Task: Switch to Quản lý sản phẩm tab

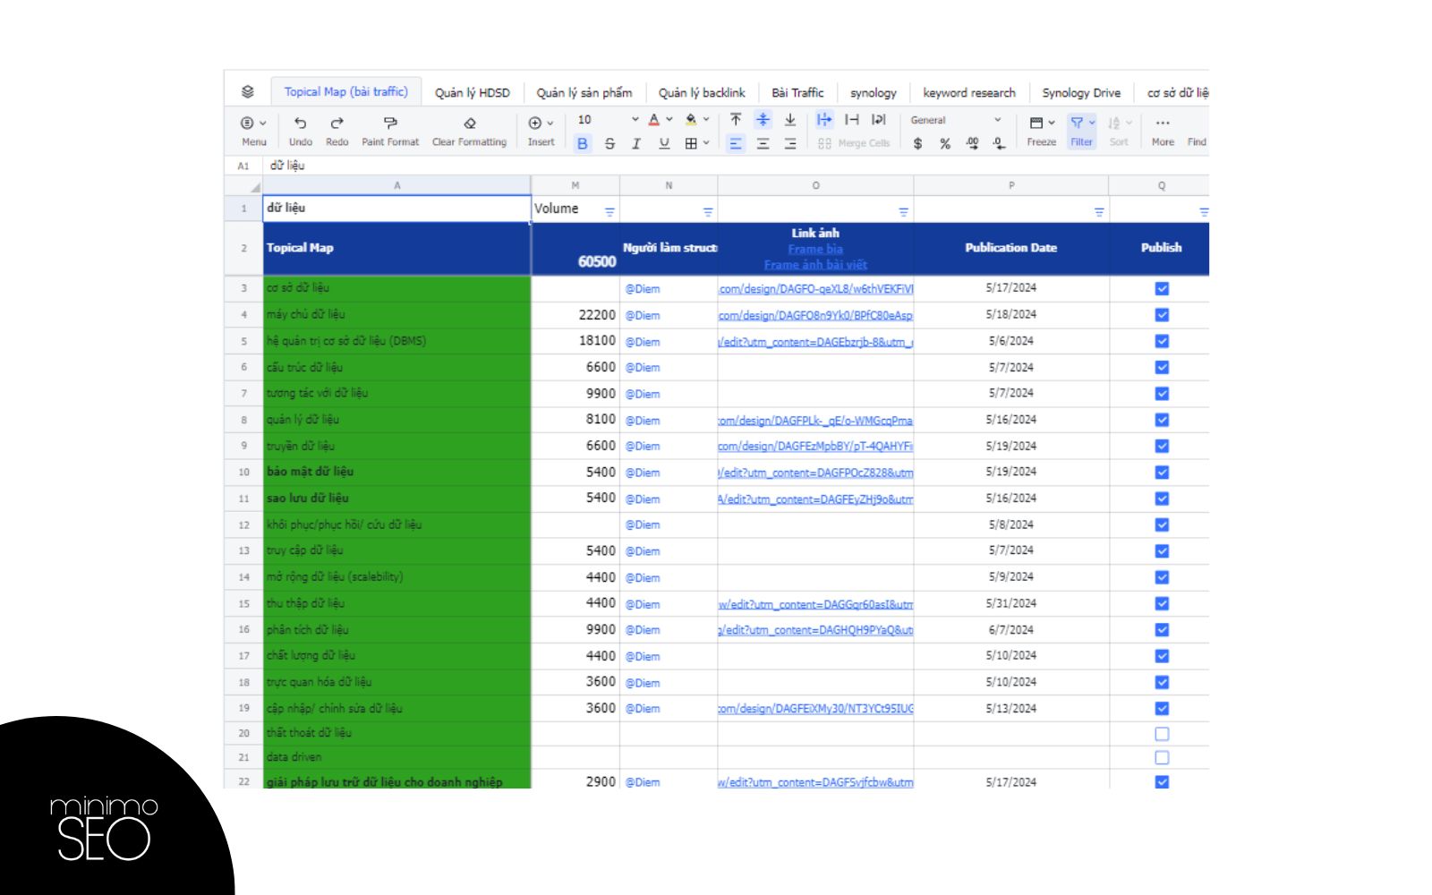Action: (584, 92)
